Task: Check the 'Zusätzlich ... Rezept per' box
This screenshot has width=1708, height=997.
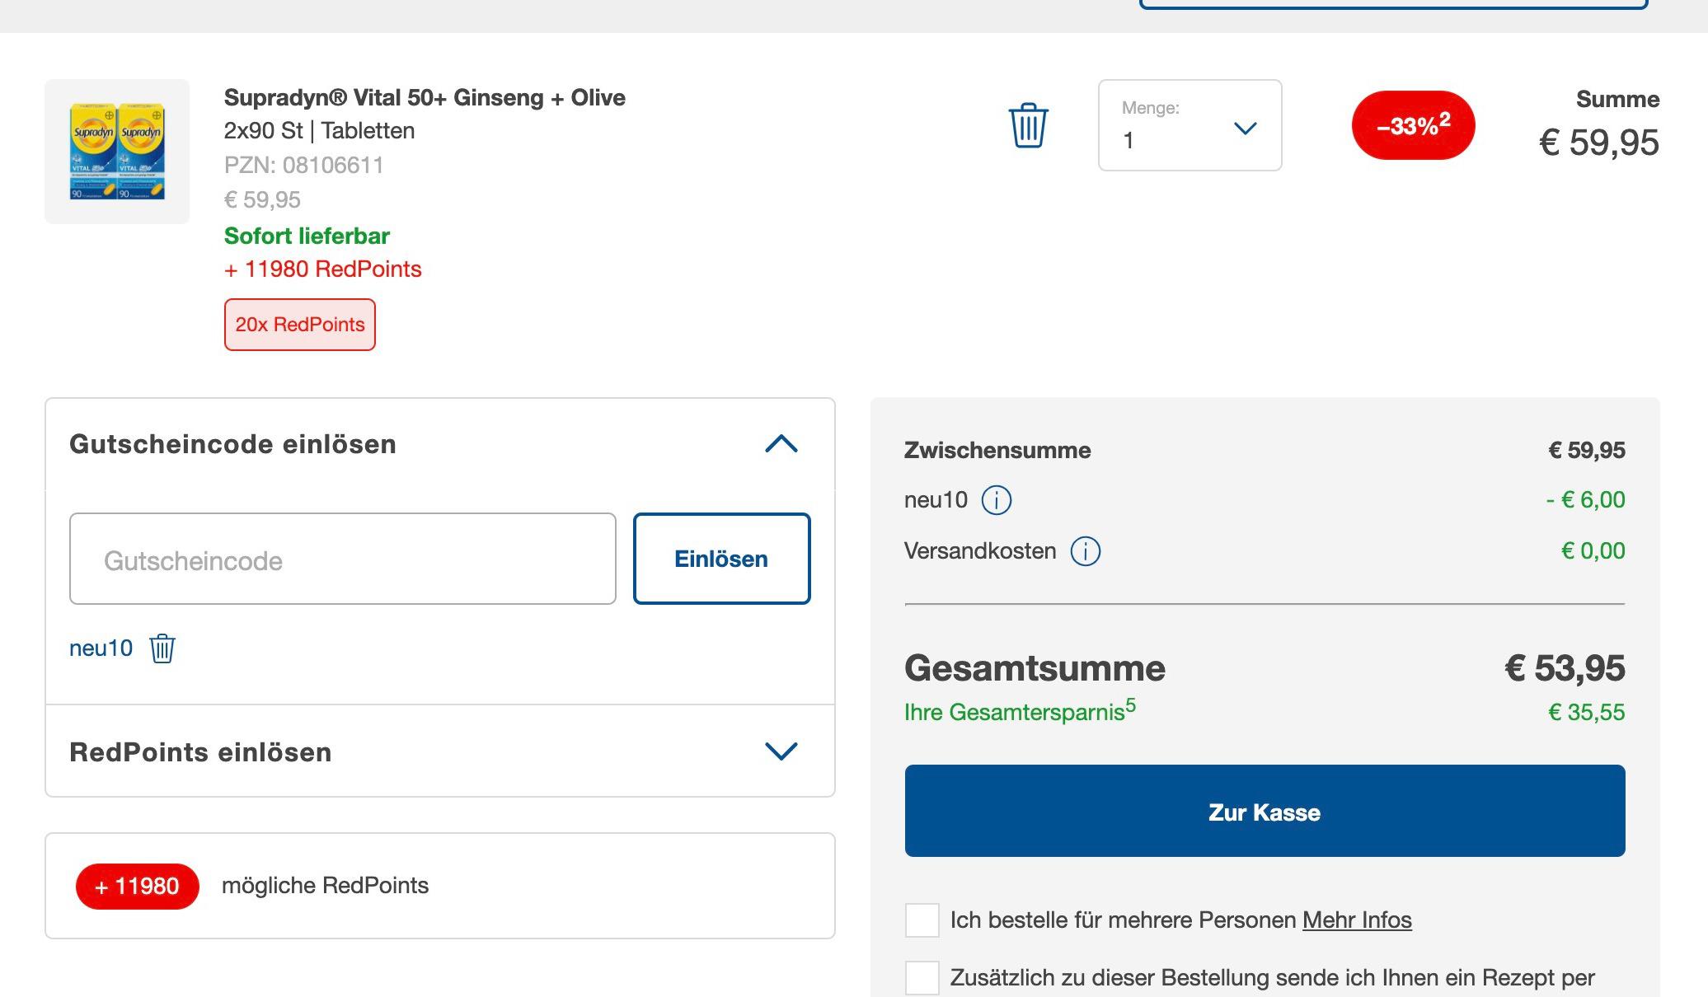Action: pyautogui.click(x=922, y=978)
